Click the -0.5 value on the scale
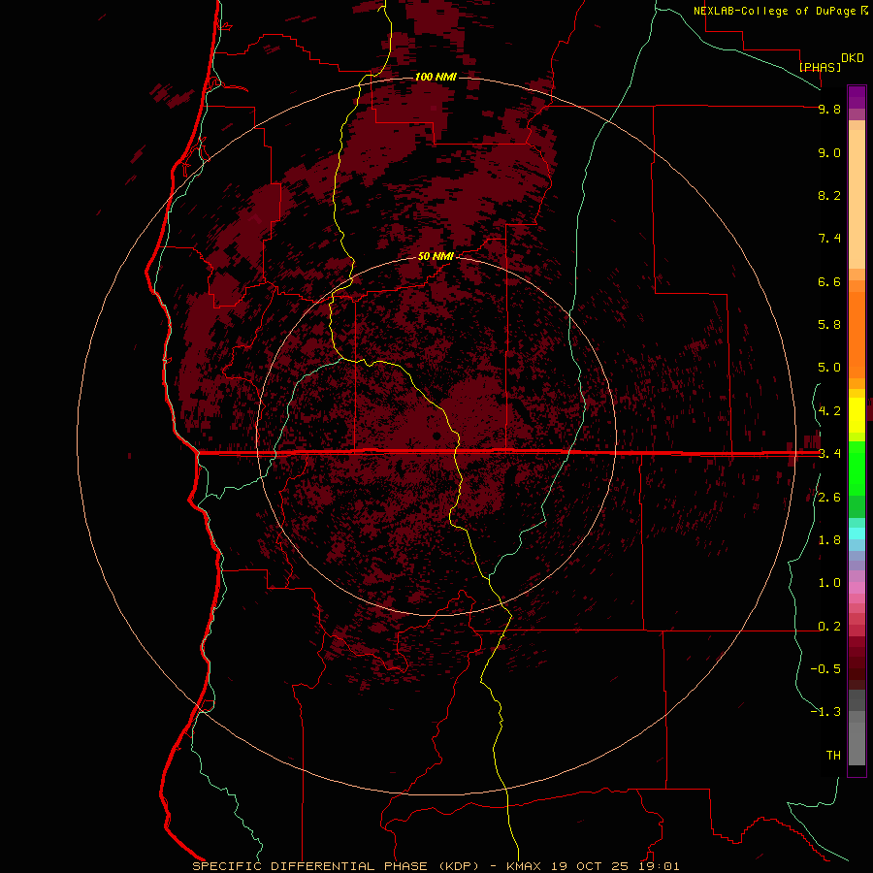 pyautogui.click(x=825, y=669)
